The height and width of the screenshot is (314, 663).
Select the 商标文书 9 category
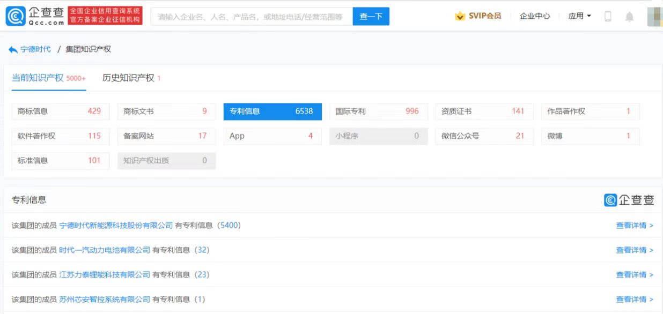166,111
